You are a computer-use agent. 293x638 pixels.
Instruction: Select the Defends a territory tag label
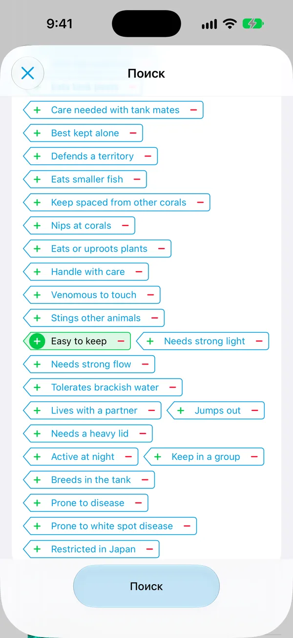coord(92,156)
